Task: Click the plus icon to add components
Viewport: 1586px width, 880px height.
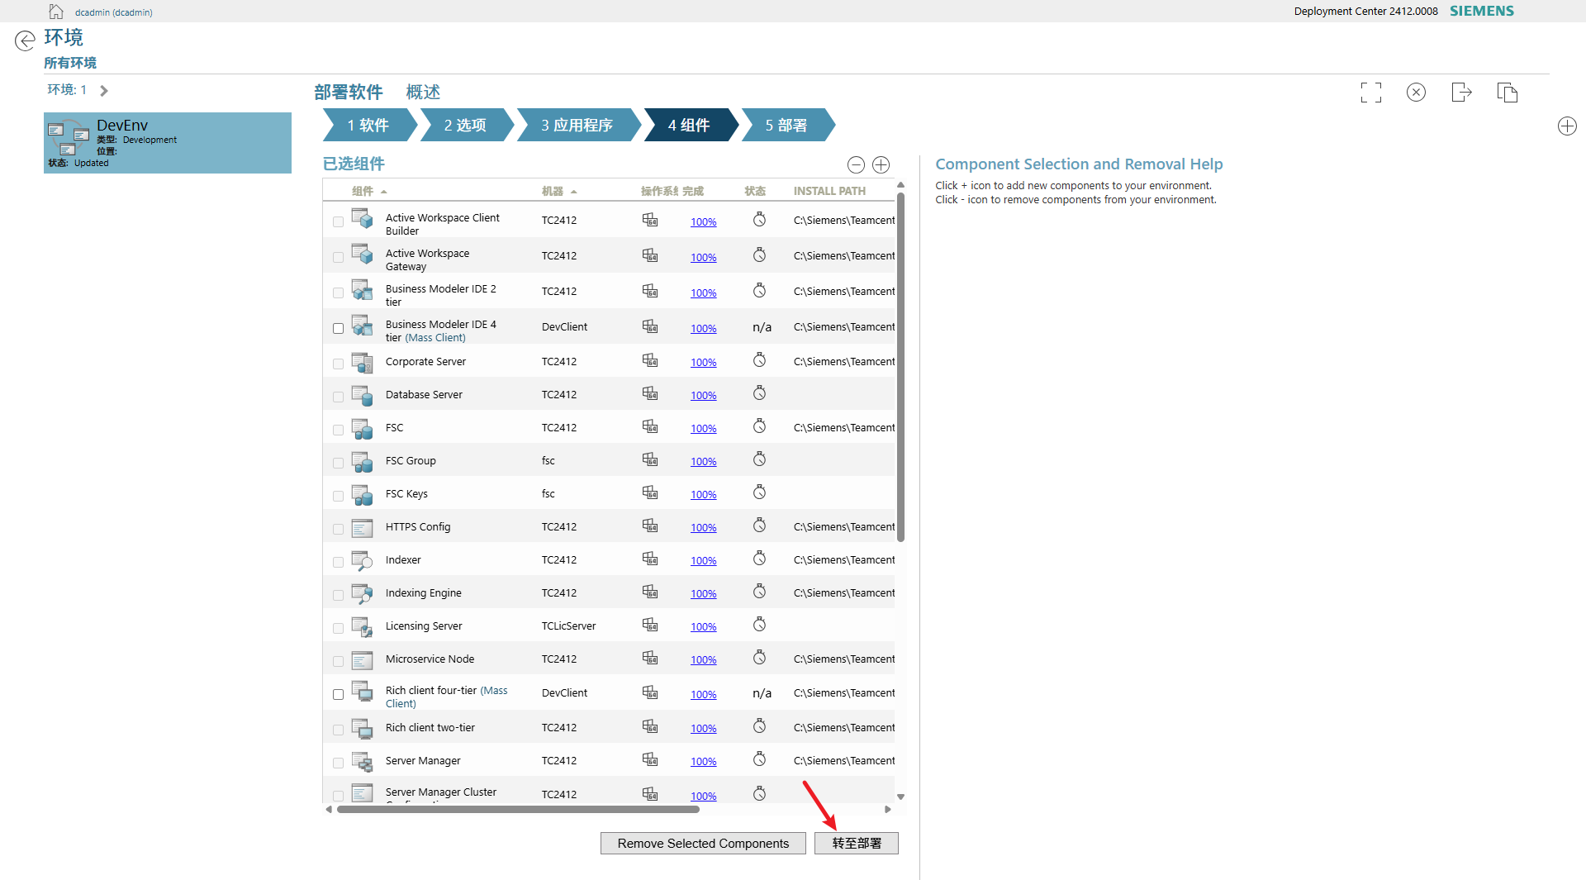Action: click(x=881, y=165)
